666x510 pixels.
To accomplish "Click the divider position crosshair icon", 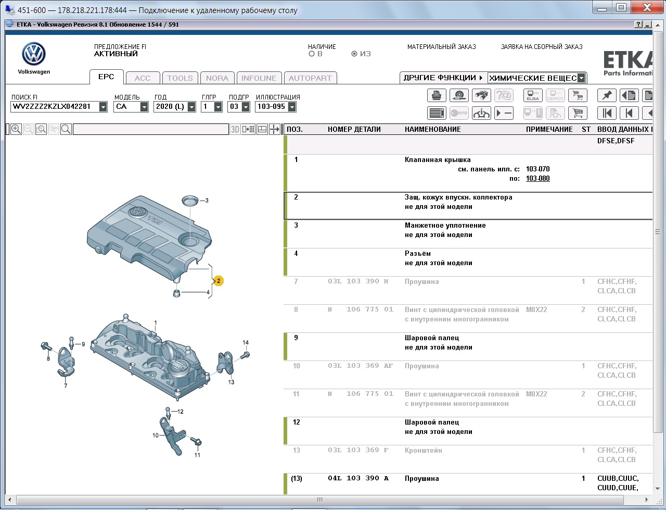I will 275,129.
